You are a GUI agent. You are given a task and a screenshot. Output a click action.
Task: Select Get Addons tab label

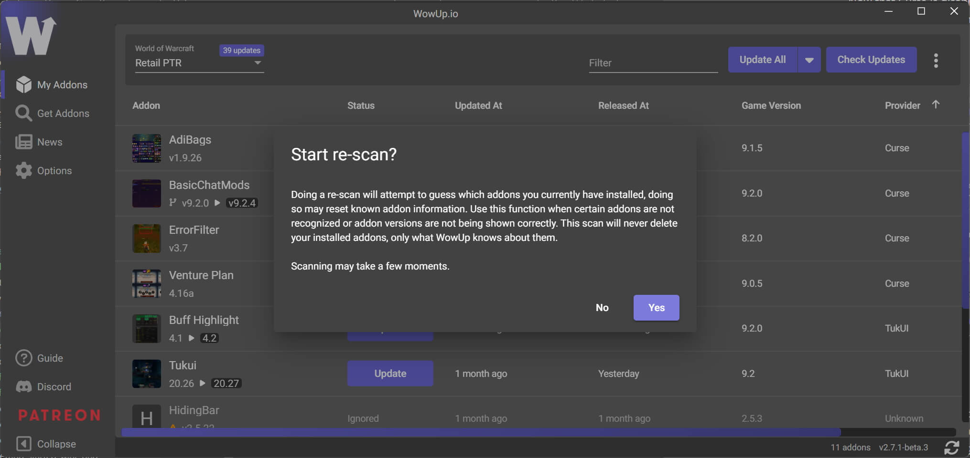[63, 114]
